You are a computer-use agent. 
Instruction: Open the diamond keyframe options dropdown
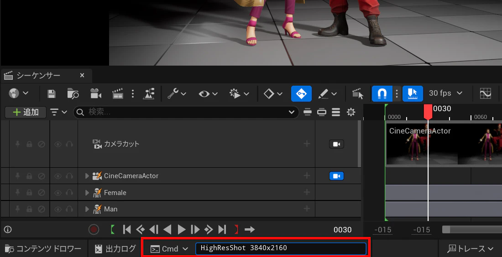coord(273,94)
